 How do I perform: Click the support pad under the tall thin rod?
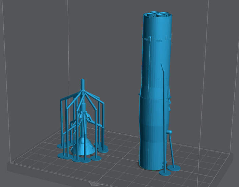[165, 173]
